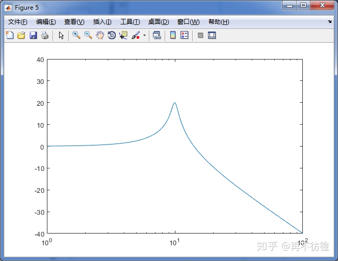Minimize the Figure 5 window

tap(290, 5)
